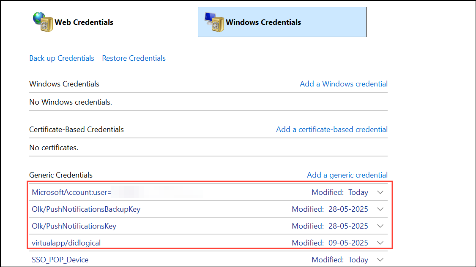The image size is (476, 267).
Task: Click the Generic Credentials heading
Action: click(x=61, y=175)
